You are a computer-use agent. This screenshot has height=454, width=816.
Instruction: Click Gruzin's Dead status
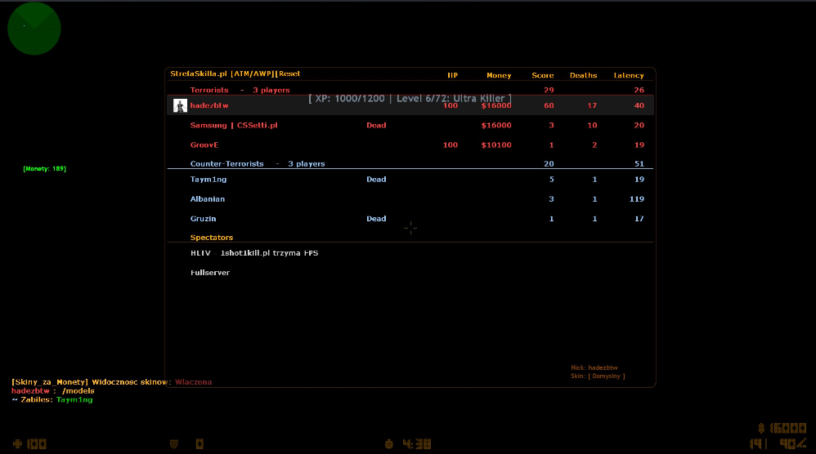pos(376,219)
